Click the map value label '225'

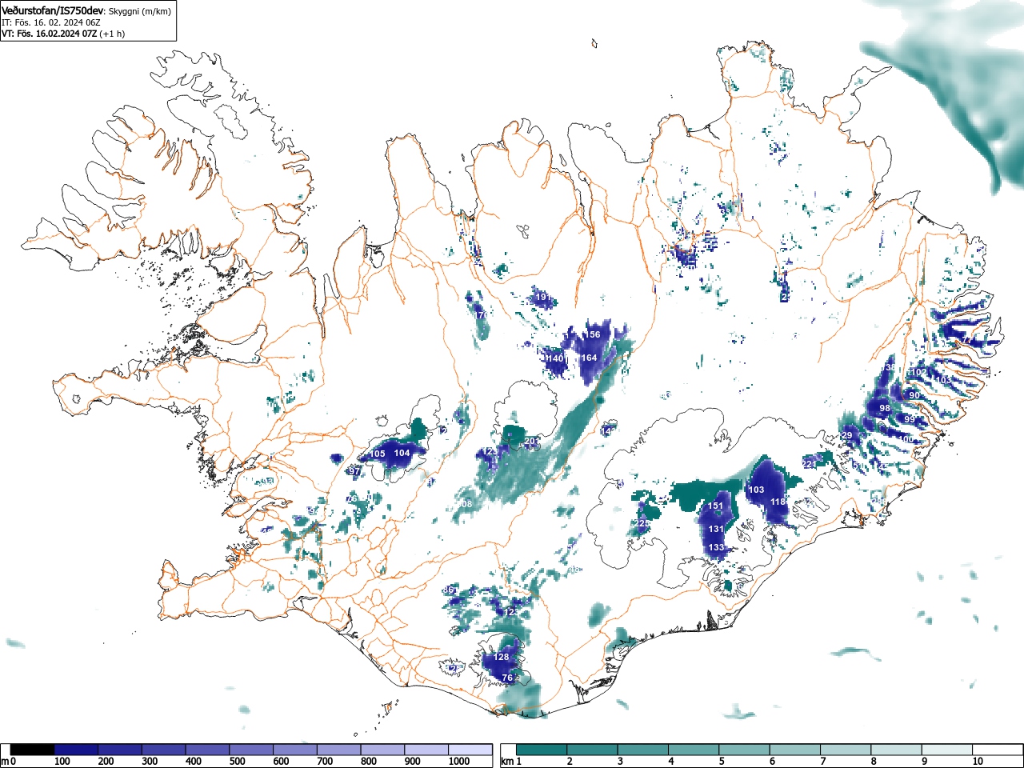(x=643, y=523)
